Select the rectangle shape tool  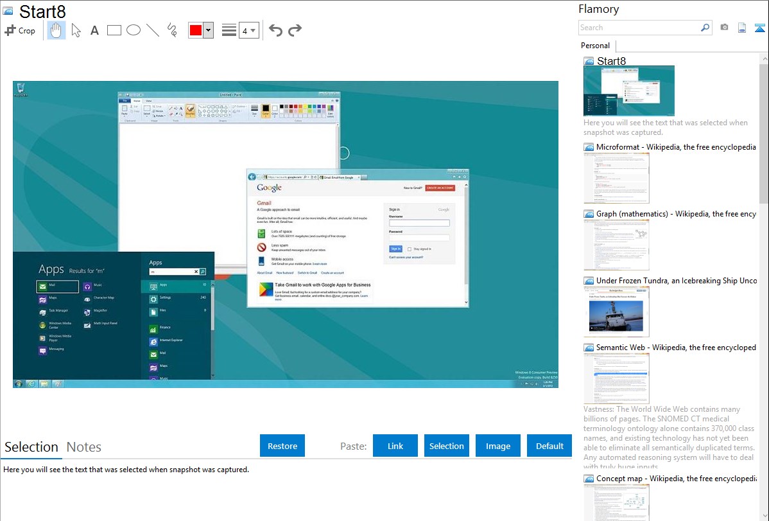[114, 30]
